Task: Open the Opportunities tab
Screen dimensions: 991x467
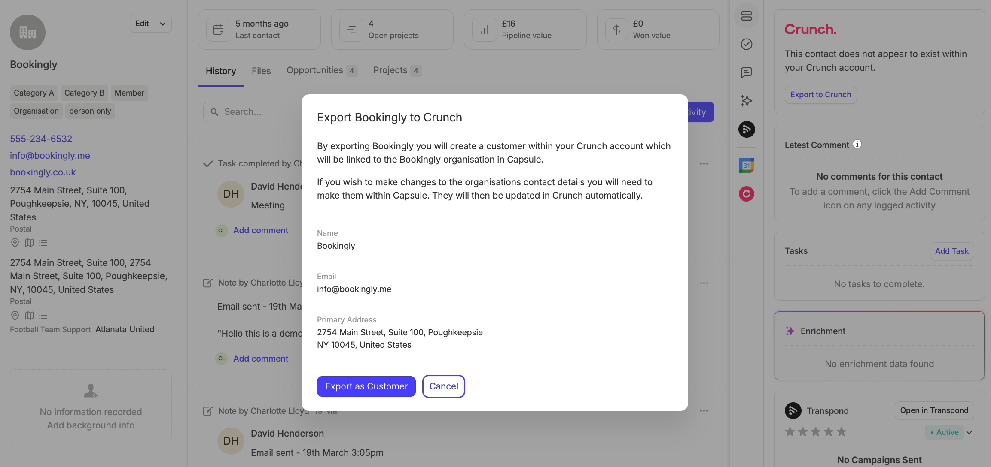Action: tap(322, 70)
